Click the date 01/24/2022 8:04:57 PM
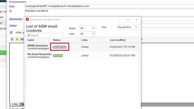The width and height of the screenshot is (194, 109). (122, 55)
